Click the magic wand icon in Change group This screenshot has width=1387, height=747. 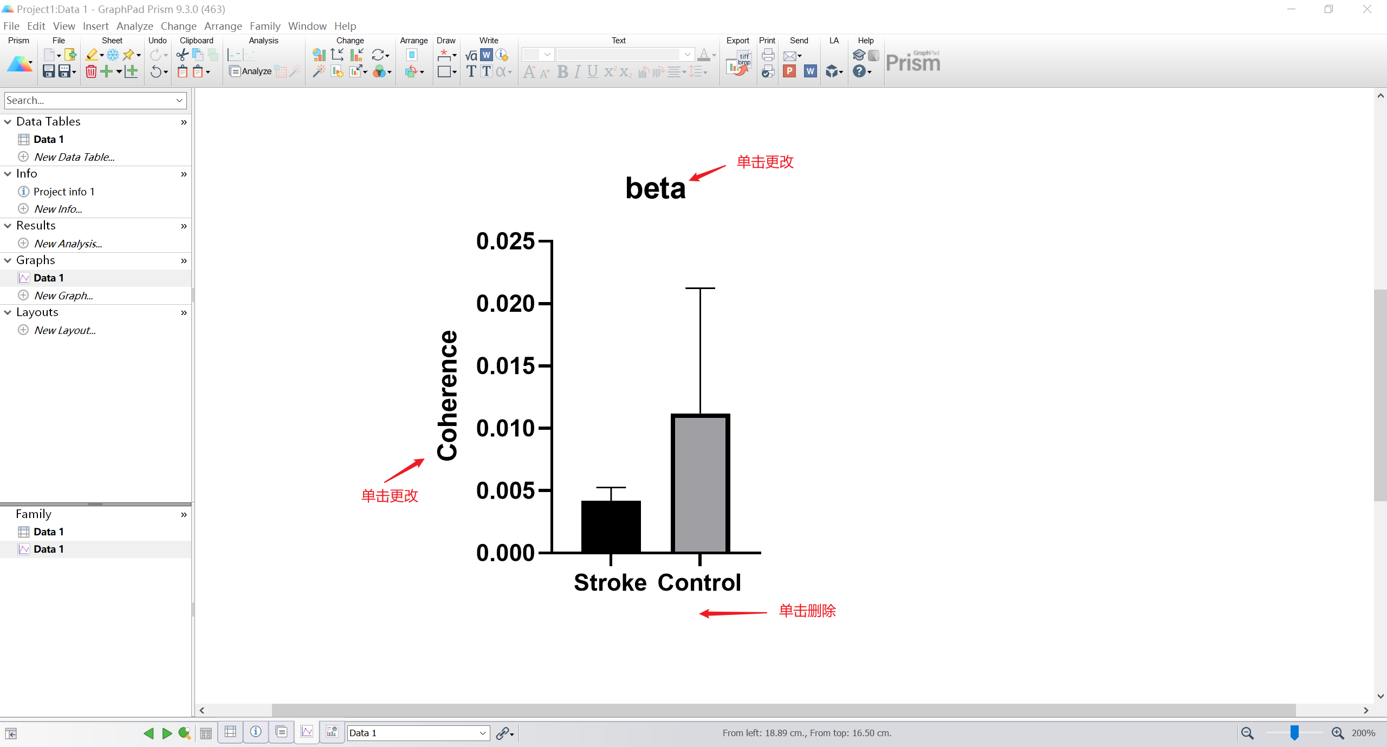click(x=319, y=71)
